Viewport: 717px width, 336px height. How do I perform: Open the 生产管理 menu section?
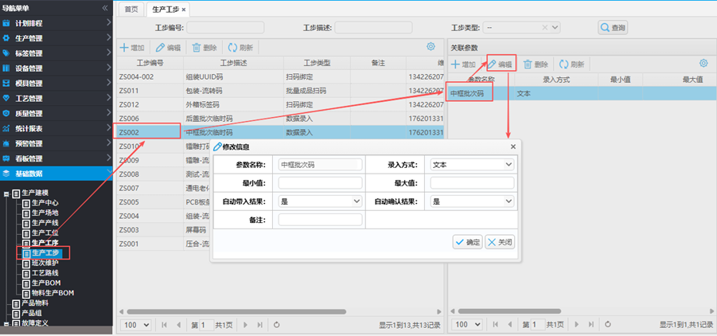point(57,38)
